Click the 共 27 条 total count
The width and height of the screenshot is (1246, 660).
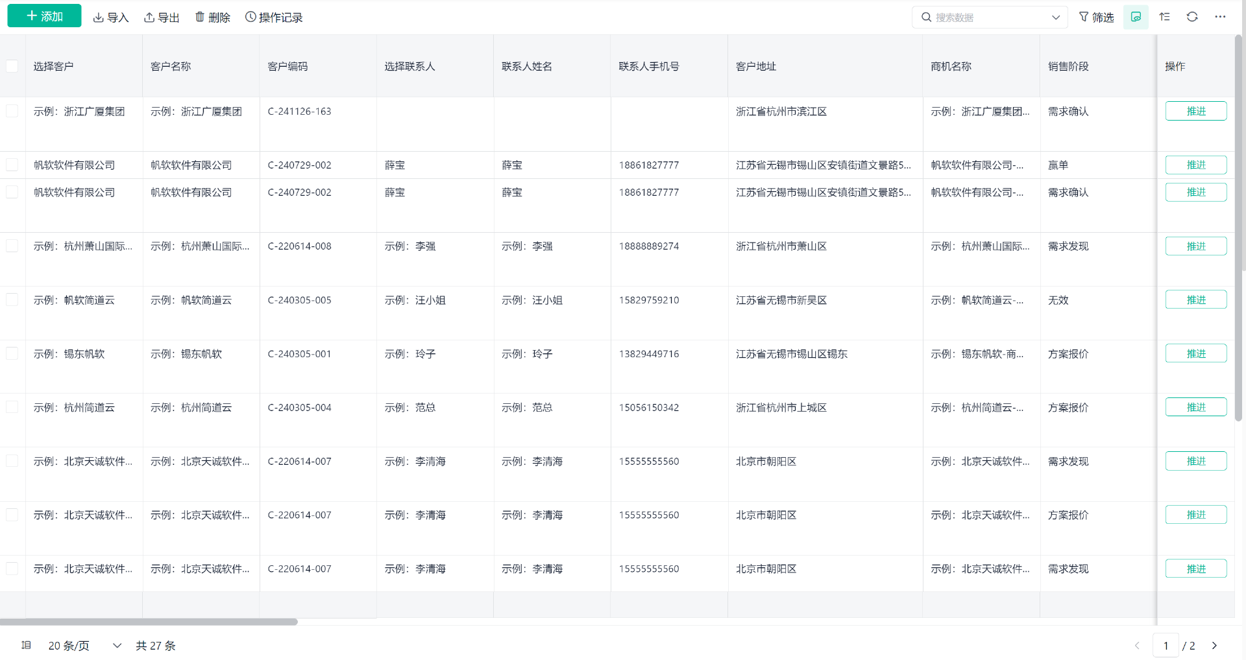pos(156,646)
